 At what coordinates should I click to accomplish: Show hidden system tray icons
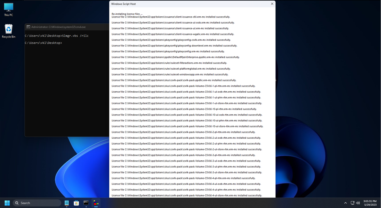(x=345, y=203)
